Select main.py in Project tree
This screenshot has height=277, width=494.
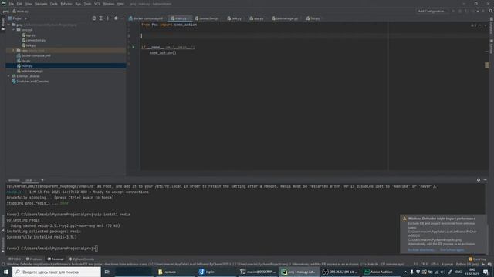point(27,66)
